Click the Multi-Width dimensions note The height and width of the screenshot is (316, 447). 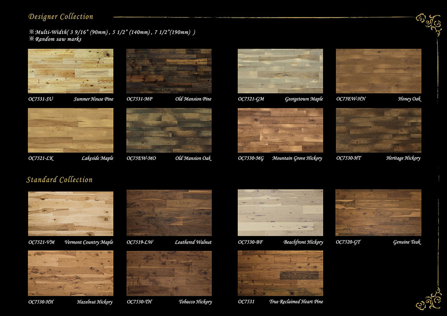point(112,32)
